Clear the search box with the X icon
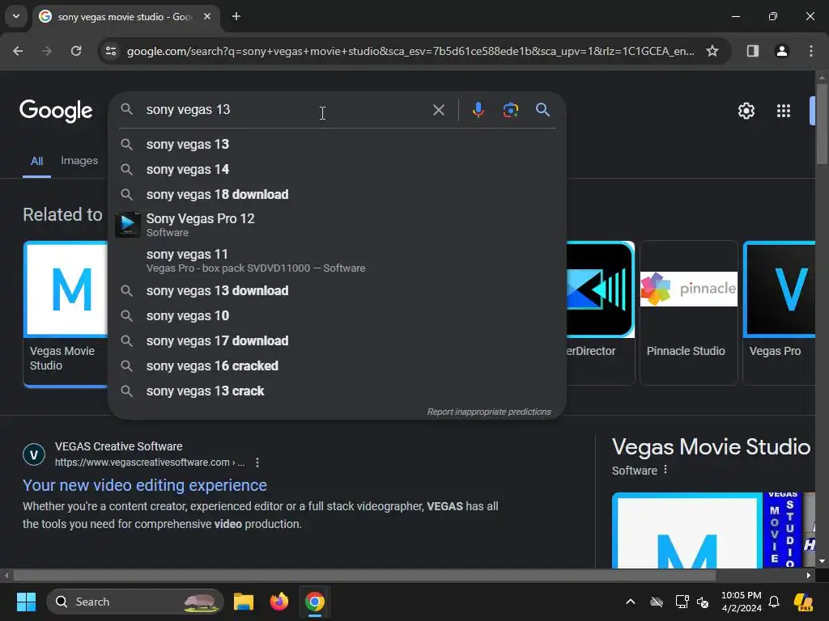The image size is (829, 621). pos(438,110)
